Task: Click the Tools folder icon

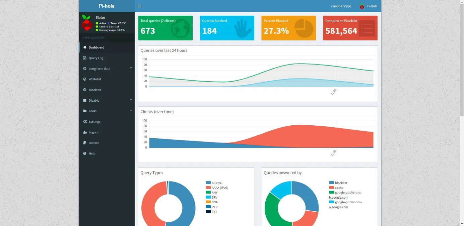Action: tap(85, 111)
